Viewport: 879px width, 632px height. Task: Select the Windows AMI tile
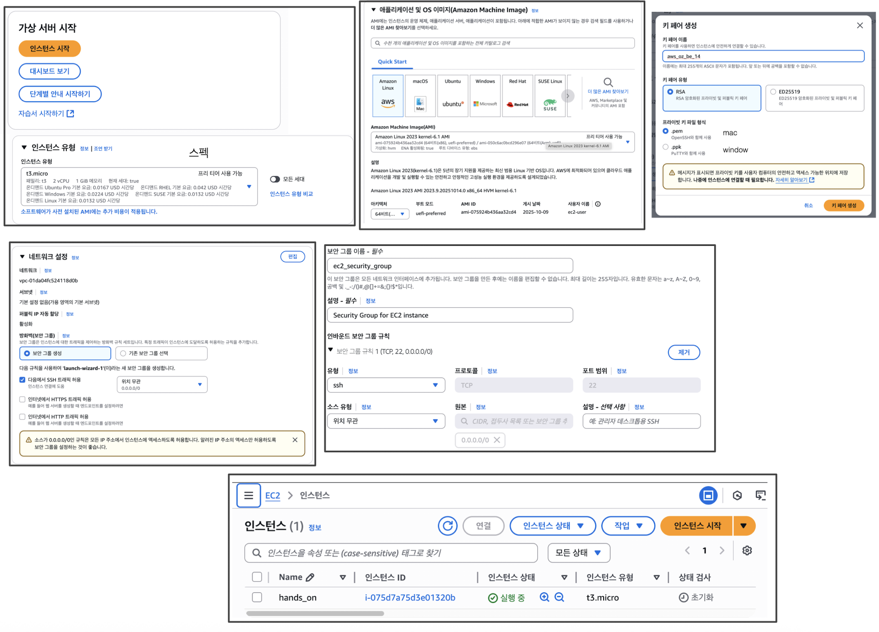point(485,95)
